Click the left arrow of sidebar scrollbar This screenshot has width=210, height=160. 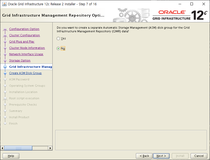2,148
